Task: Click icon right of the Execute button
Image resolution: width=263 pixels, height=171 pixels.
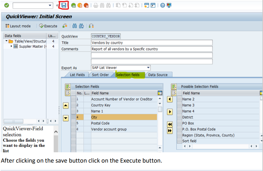Action: tap(65, 26)
